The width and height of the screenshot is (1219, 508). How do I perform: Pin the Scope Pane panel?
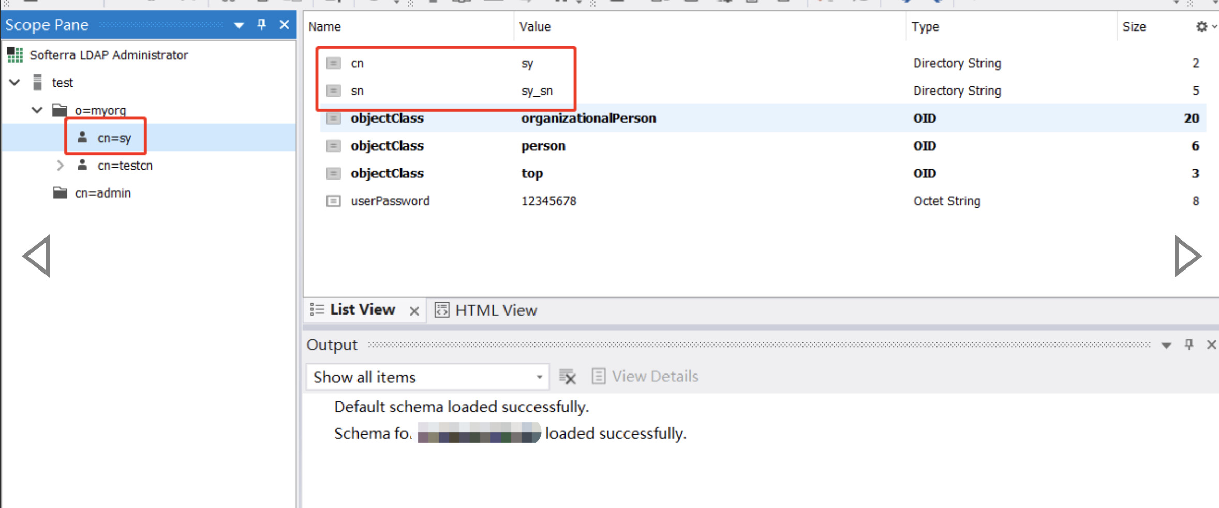coord(262,24)
